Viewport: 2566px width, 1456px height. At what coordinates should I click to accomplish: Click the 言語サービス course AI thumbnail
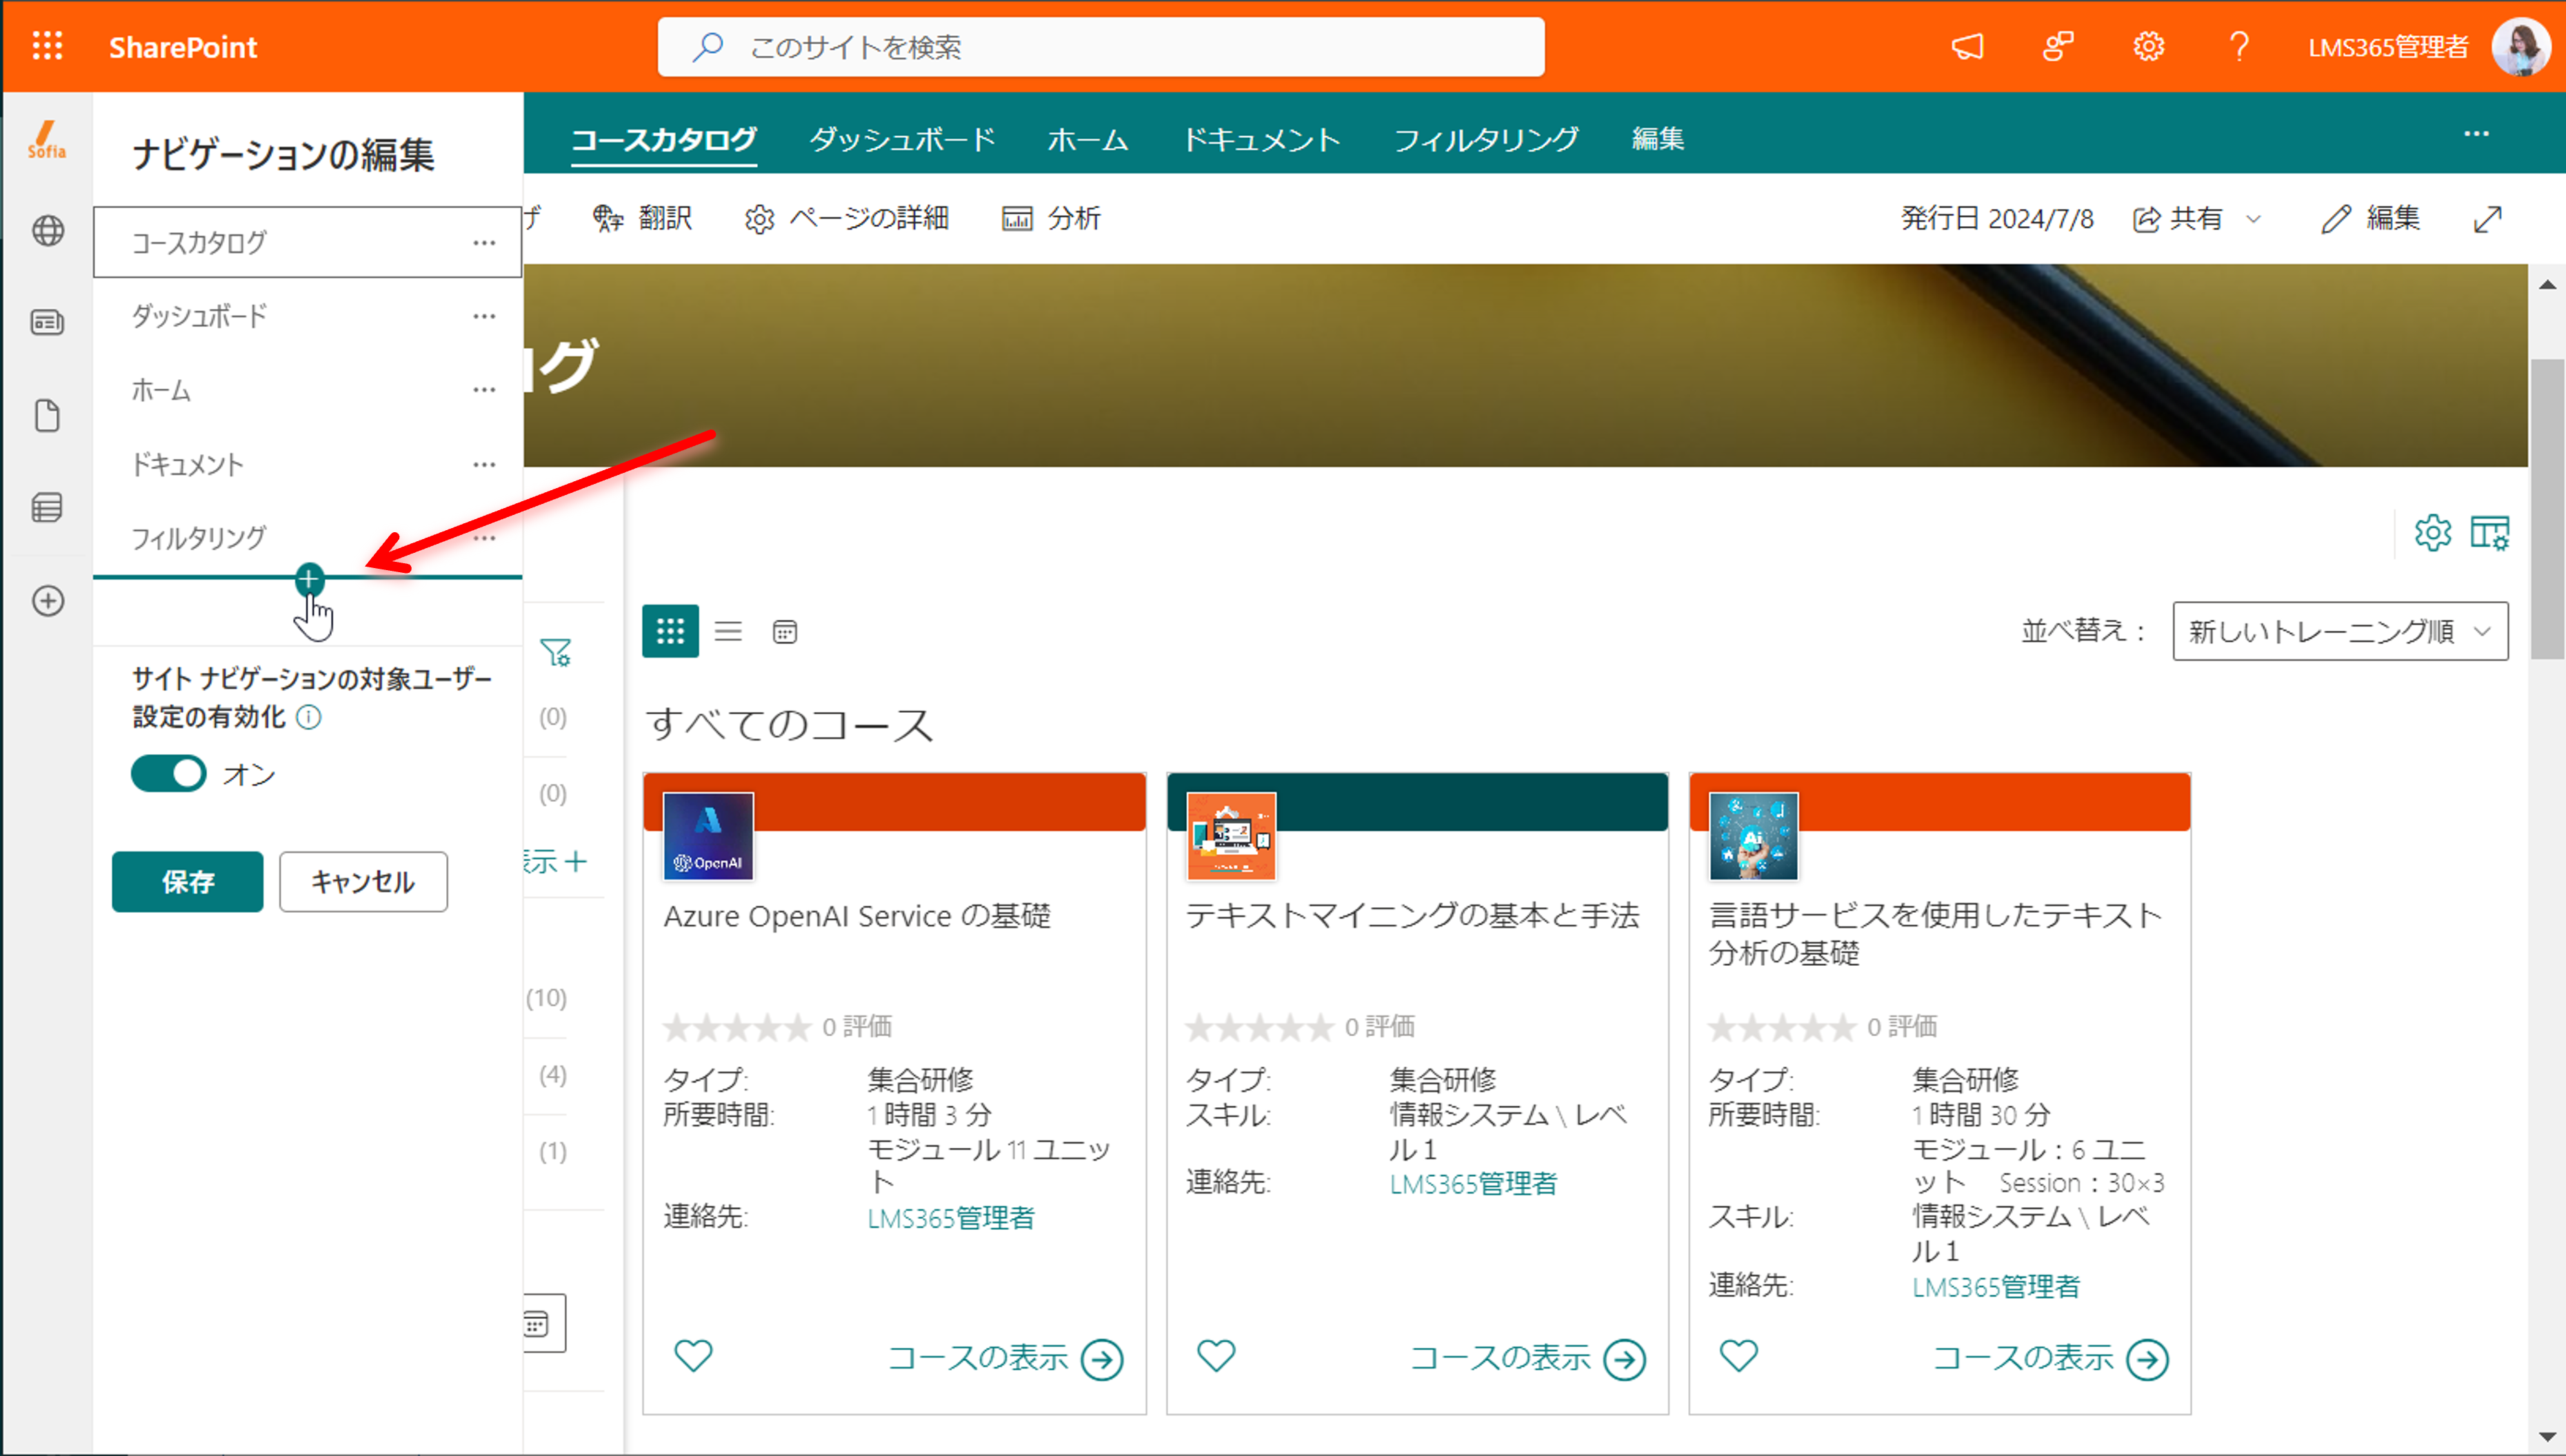point(1754,836)
